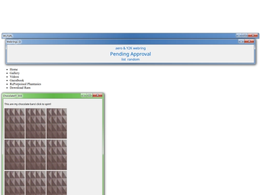Screen dimensions: 261x195
Task: Open the Videos page link
Action: tap(14, 77)
